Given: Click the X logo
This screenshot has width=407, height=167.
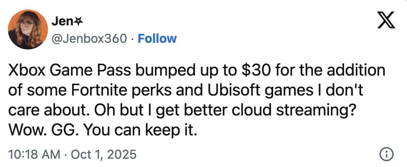Looking at the screenshot, I should 386,20.
